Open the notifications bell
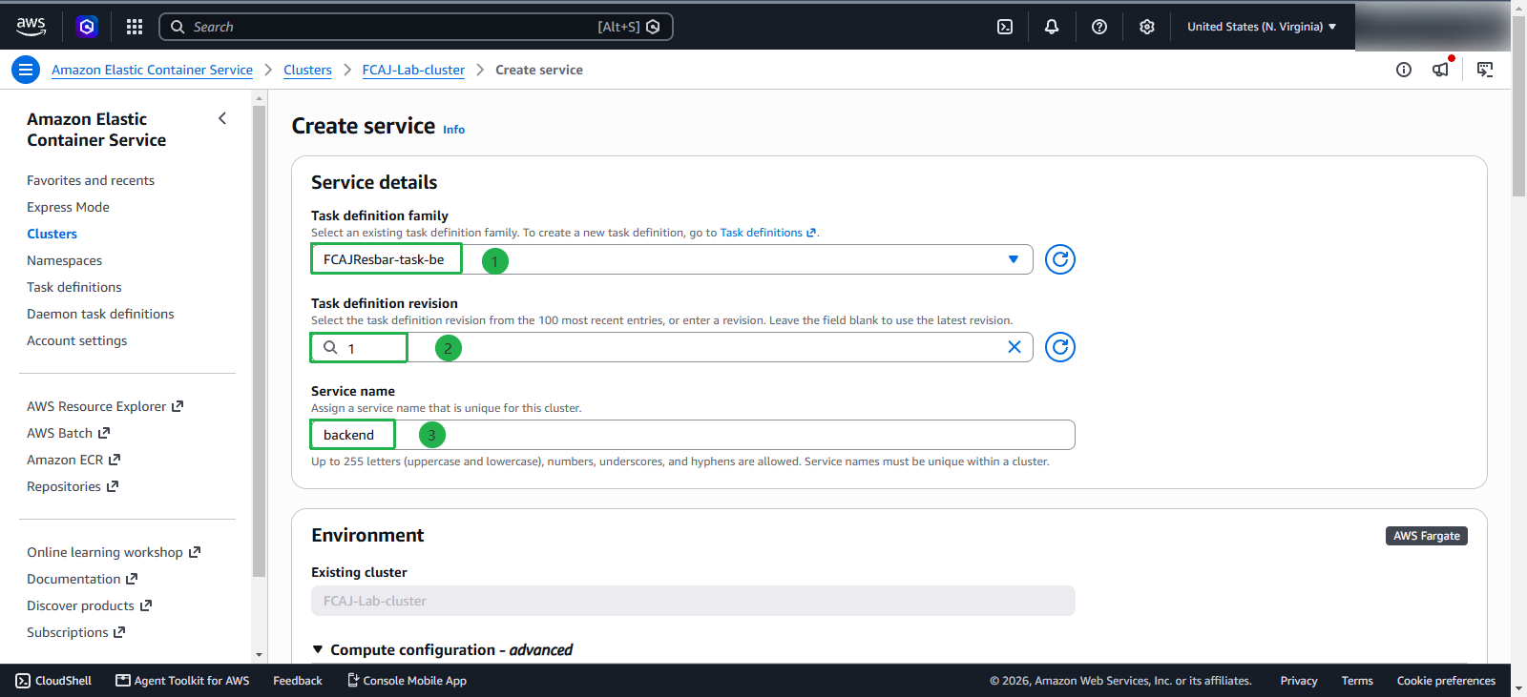The width and height of the screenshot is (1527, 697). [x=1052, y=27]
